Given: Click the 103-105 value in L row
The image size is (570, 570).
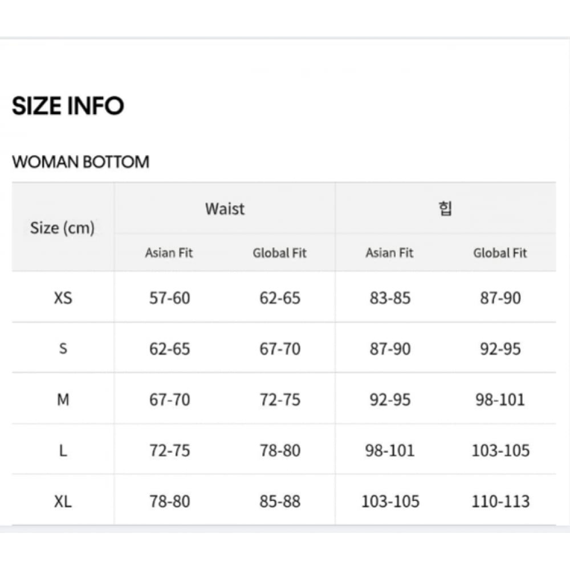Looking at the screenshot, I should [500, 450].
